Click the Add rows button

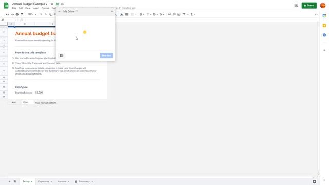14,102
